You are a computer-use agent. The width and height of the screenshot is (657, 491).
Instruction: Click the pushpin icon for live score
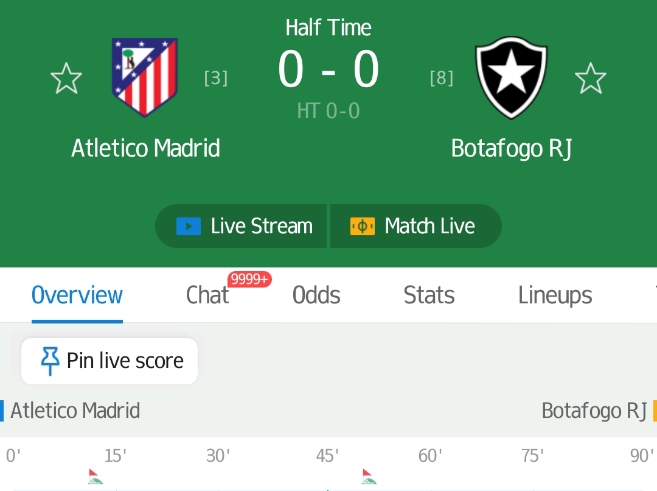[50, 361]
